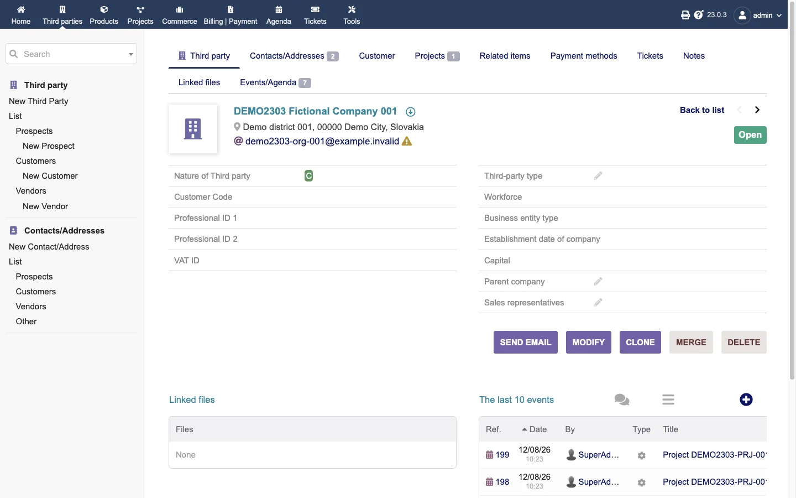796x498 pixels.
Task: Open the admin user dropdown
Action: [x=758, y=15]
